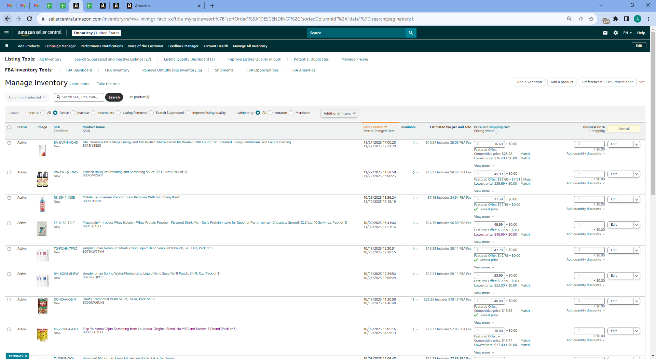Open a new browser tab

212,5
